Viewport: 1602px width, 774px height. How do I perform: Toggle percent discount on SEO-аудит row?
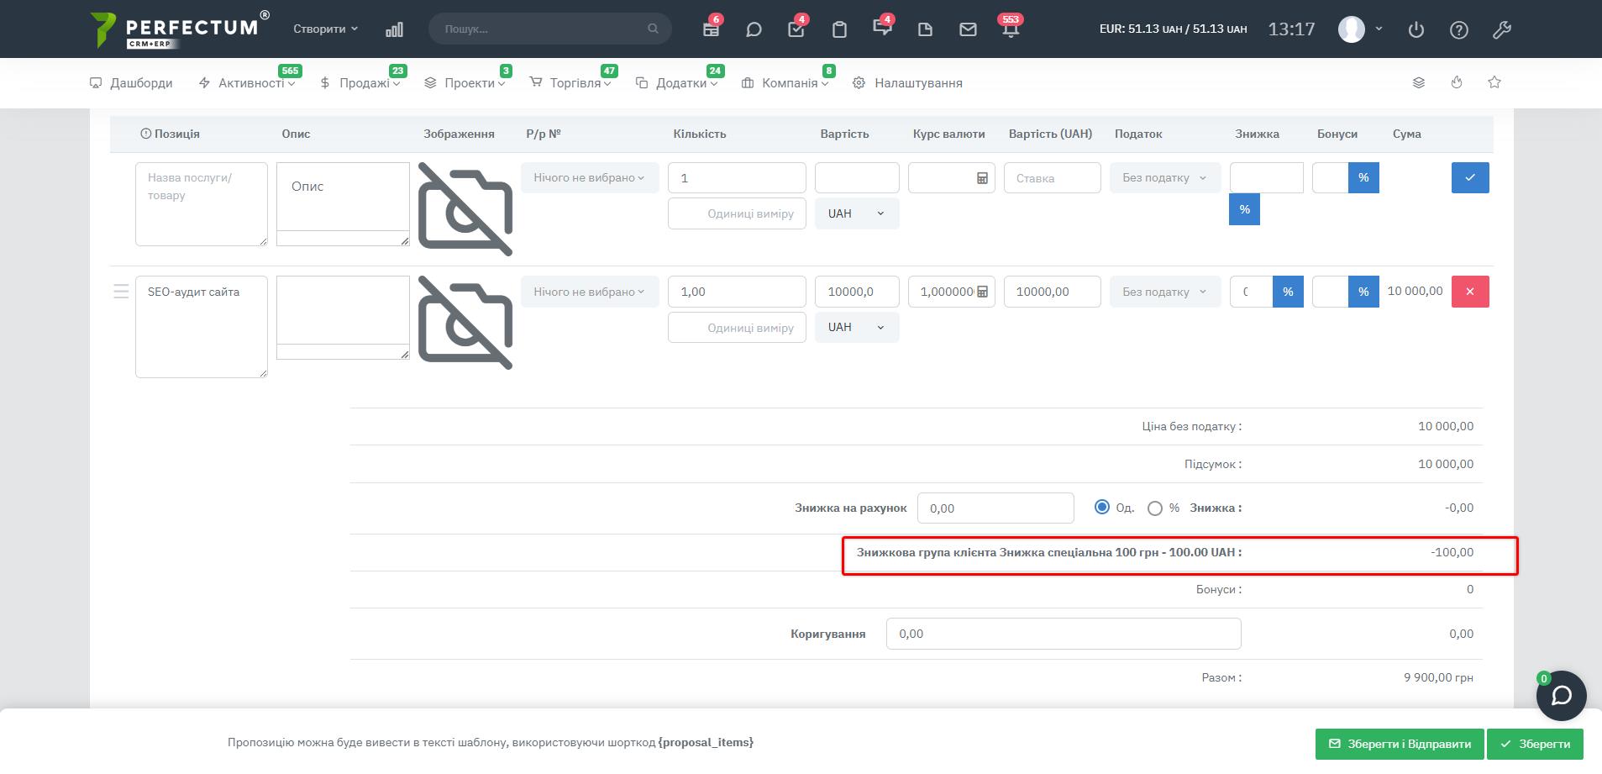point(1287,292)
